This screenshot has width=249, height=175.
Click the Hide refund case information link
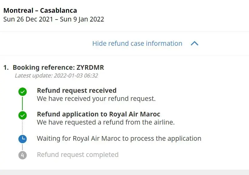(137, 44)
